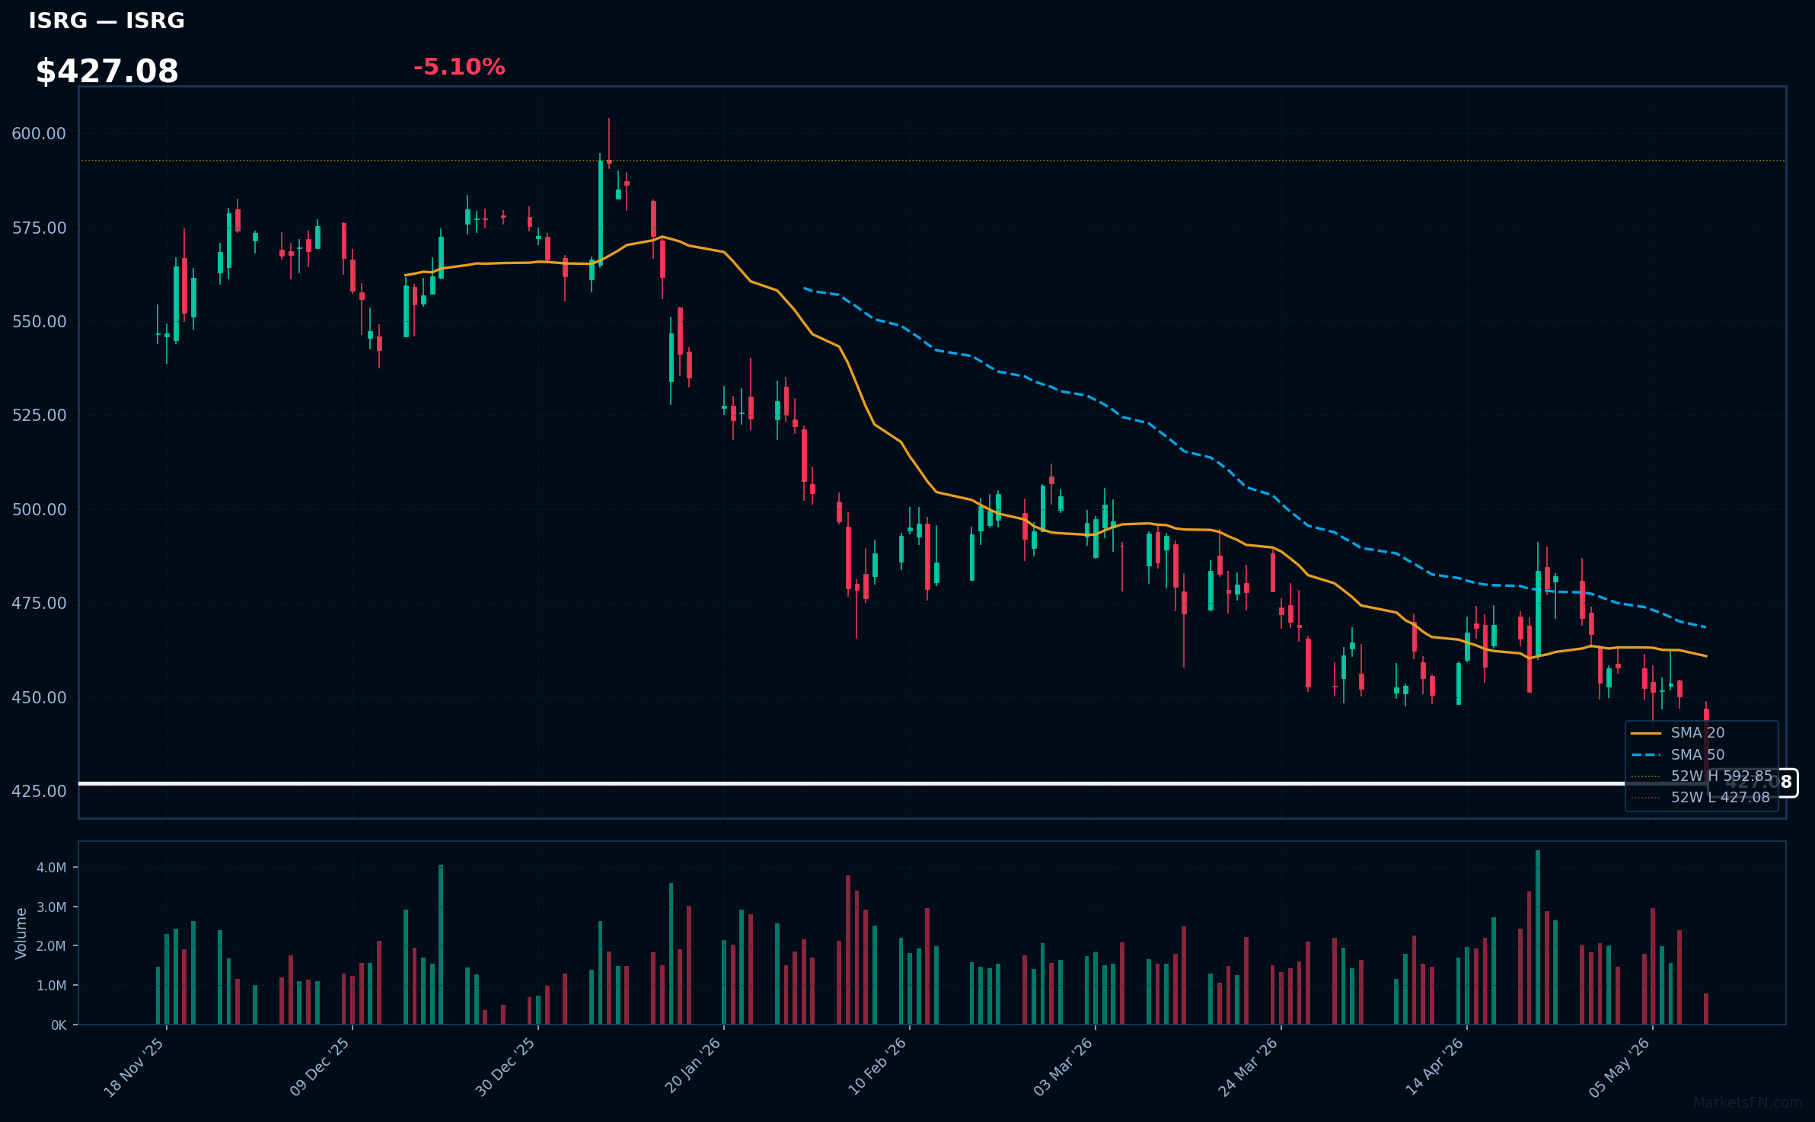Click the 450.00 price axis label
Screen dimensions: 1815x1122
pos(39,697)
